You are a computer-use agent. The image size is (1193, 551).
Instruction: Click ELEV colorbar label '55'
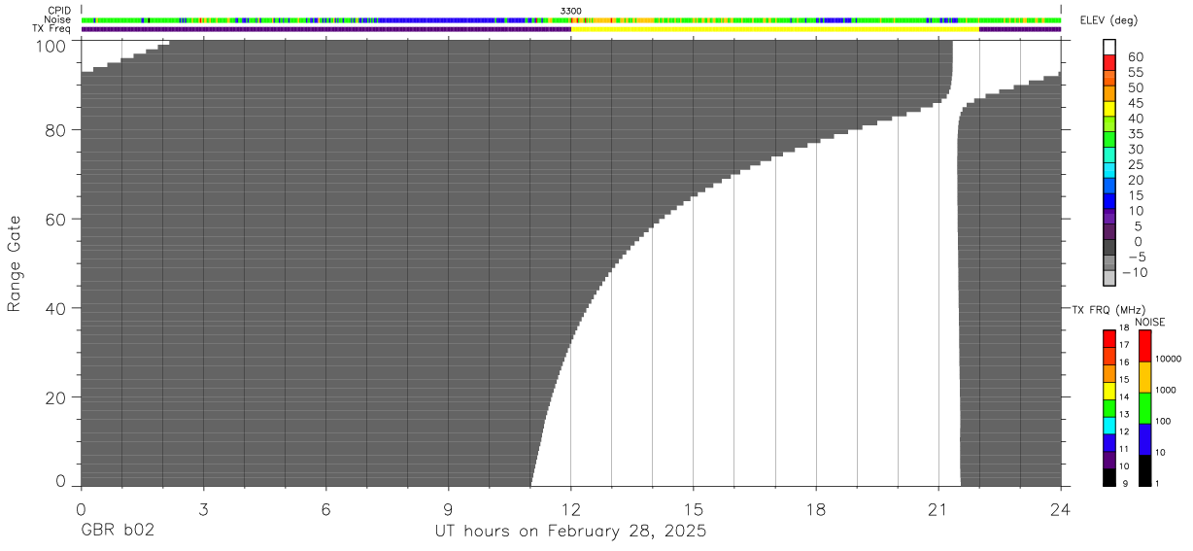1135,73
